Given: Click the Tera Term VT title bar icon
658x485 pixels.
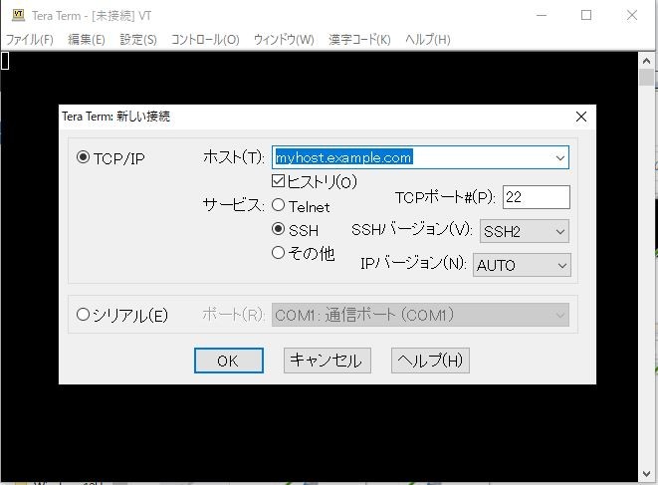Looking at the screenshot, I should tap(18, 15).
